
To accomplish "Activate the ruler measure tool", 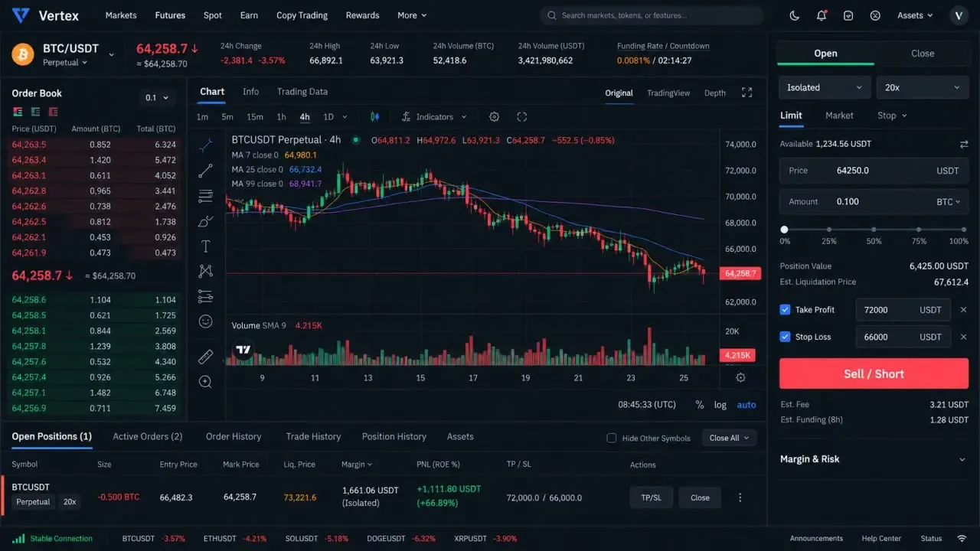I will (205, 357).
